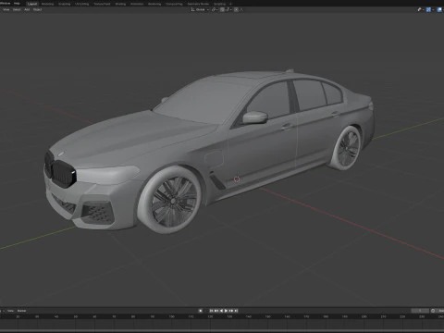Image resolution: width=444 pixels, height=333 pixels.
Task: Switch to the UV Editing workspace tab
Action: click(81, 4)
